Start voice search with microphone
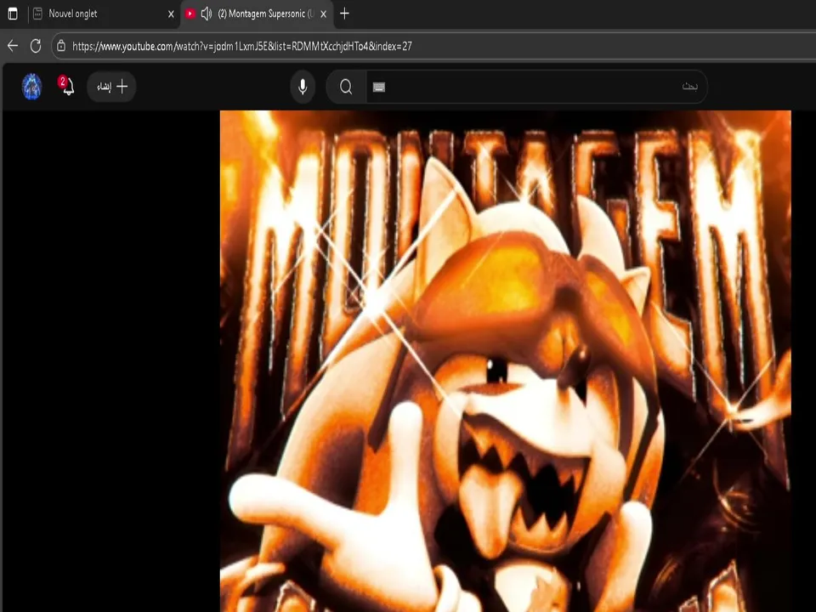This screenshot has width=816, height=612. [x=303, y=87]
